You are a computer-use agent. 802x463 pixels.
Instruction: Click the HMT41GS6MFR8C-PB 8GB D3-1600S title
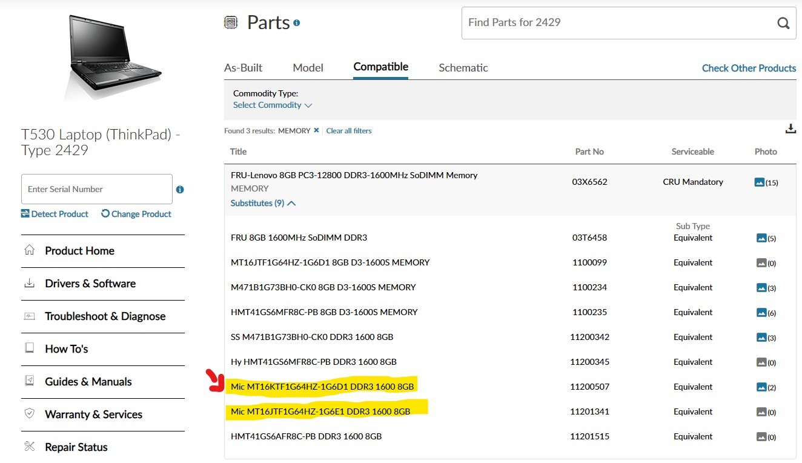point(324,312)
